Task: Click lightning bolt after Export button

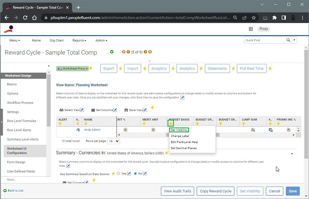Action: tap(120, 68)
